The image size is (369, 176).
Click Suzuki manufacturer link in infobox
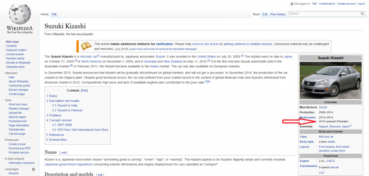[323, 108]
